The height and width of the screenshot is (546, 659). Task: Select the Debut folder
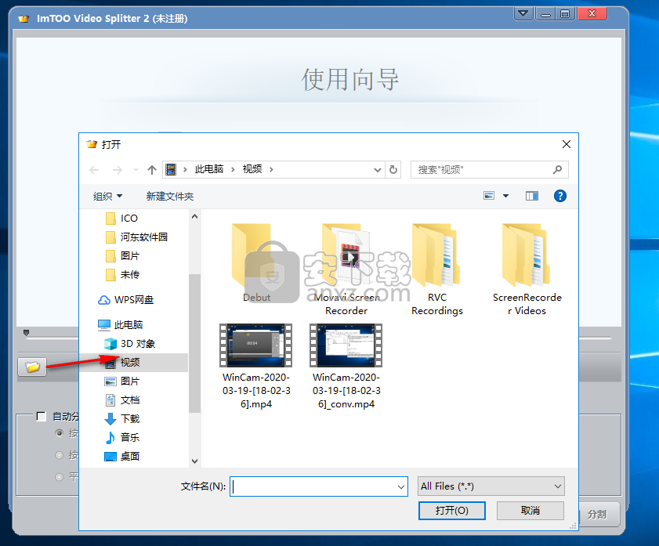pos(256,262)
